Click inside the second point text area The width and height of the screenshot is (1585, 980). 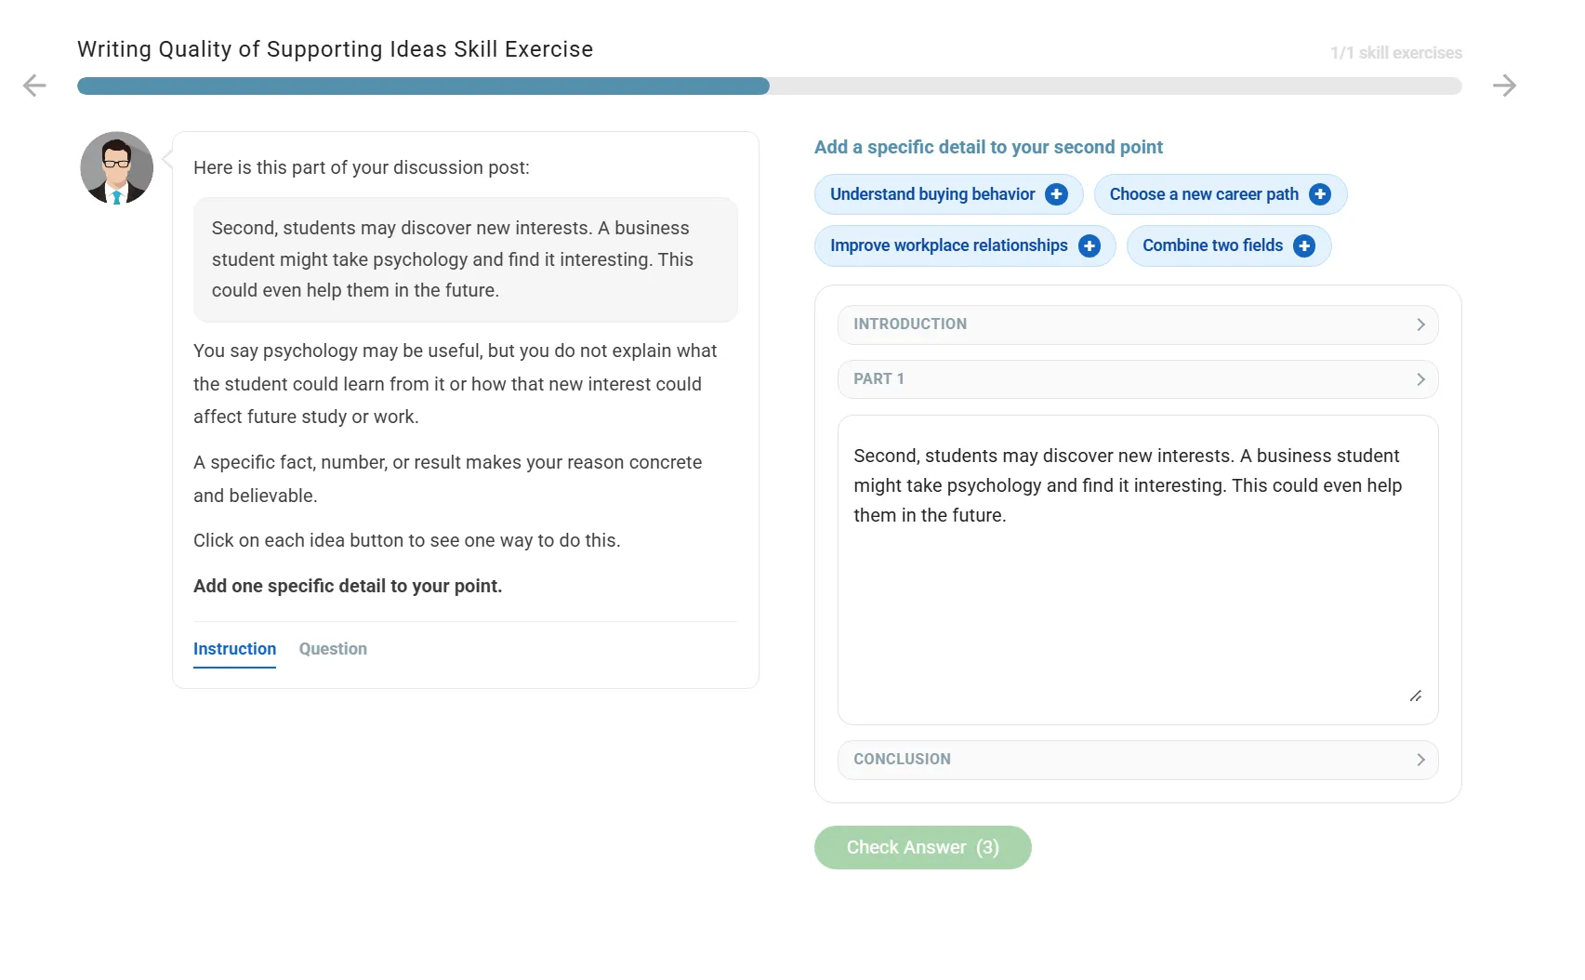[x=1138, y=570]
